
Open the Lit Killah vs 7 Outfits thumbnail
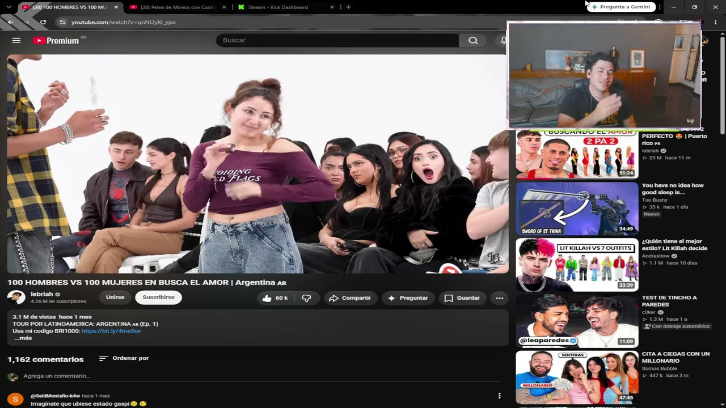pos(577,265)
